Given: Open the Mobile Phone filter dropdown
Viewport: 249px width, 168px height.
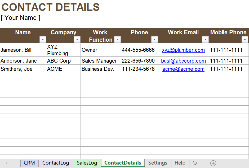Looking at the screenshot, I should pos(245,40).
